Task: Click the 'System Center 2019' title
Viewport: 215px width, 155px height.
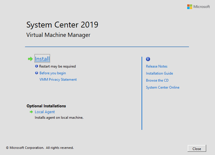Action: tap(62, 25)
